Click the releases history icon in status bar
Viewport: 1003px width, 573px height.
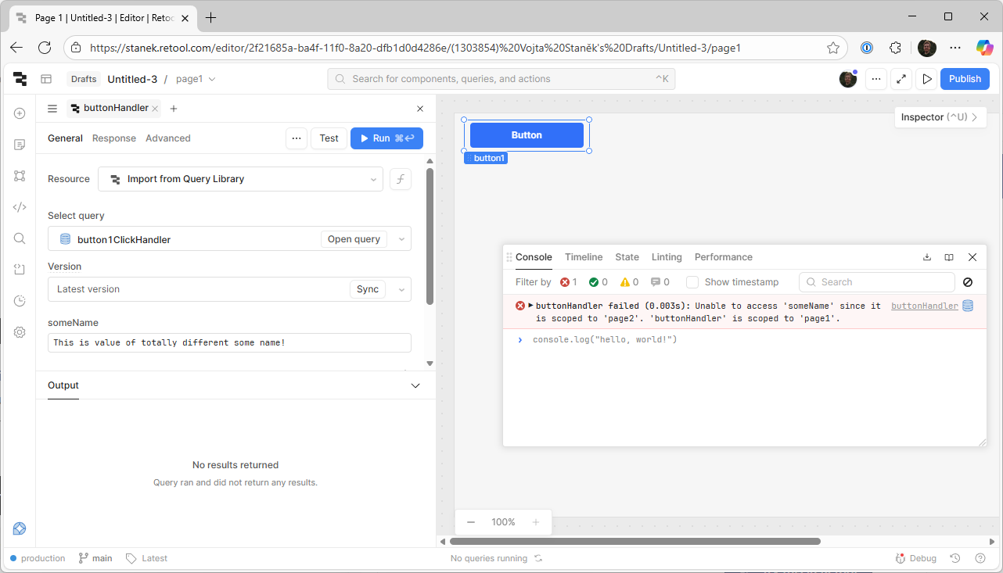coord(955,558)
